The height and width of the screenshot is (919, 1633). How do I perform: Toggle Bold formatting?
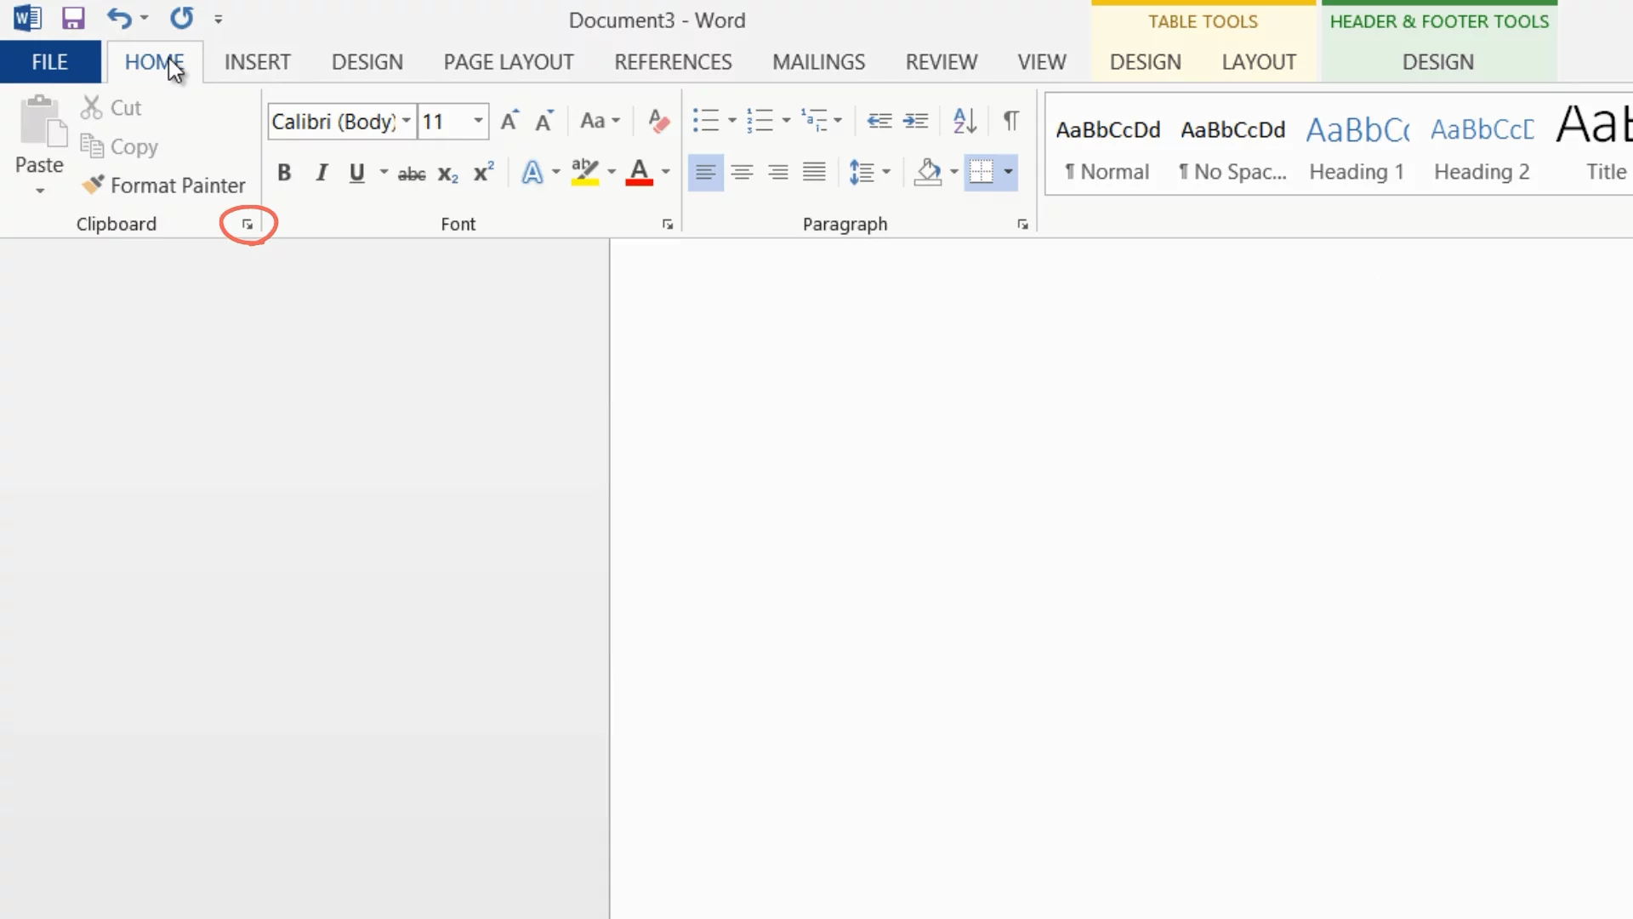[284, 173]
